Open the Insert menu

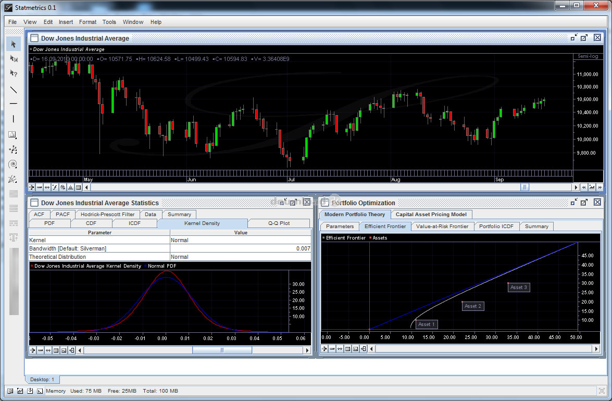[66, 22]
